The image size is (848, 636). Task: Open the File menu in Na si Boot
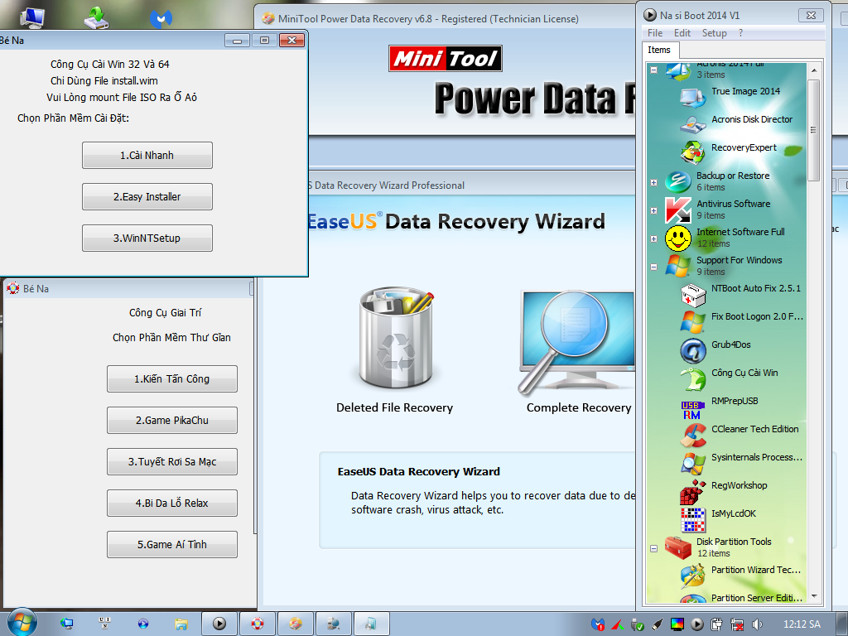click(655, 33)
